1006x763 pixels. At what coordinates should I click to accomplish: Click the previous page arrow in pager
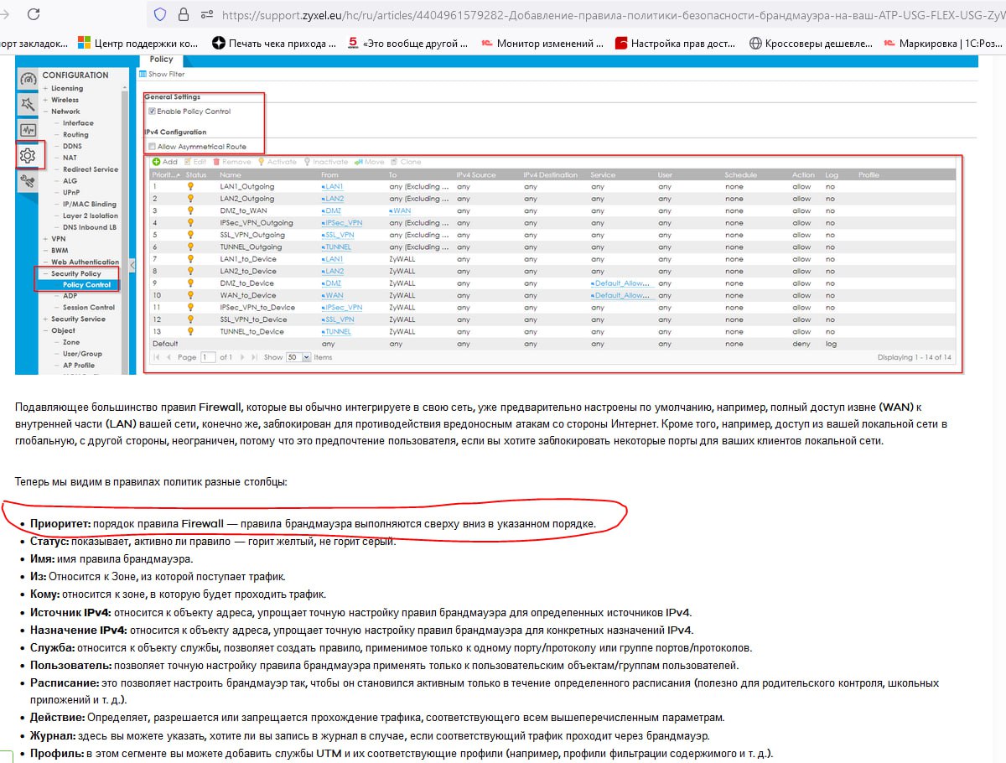(169, 357)
